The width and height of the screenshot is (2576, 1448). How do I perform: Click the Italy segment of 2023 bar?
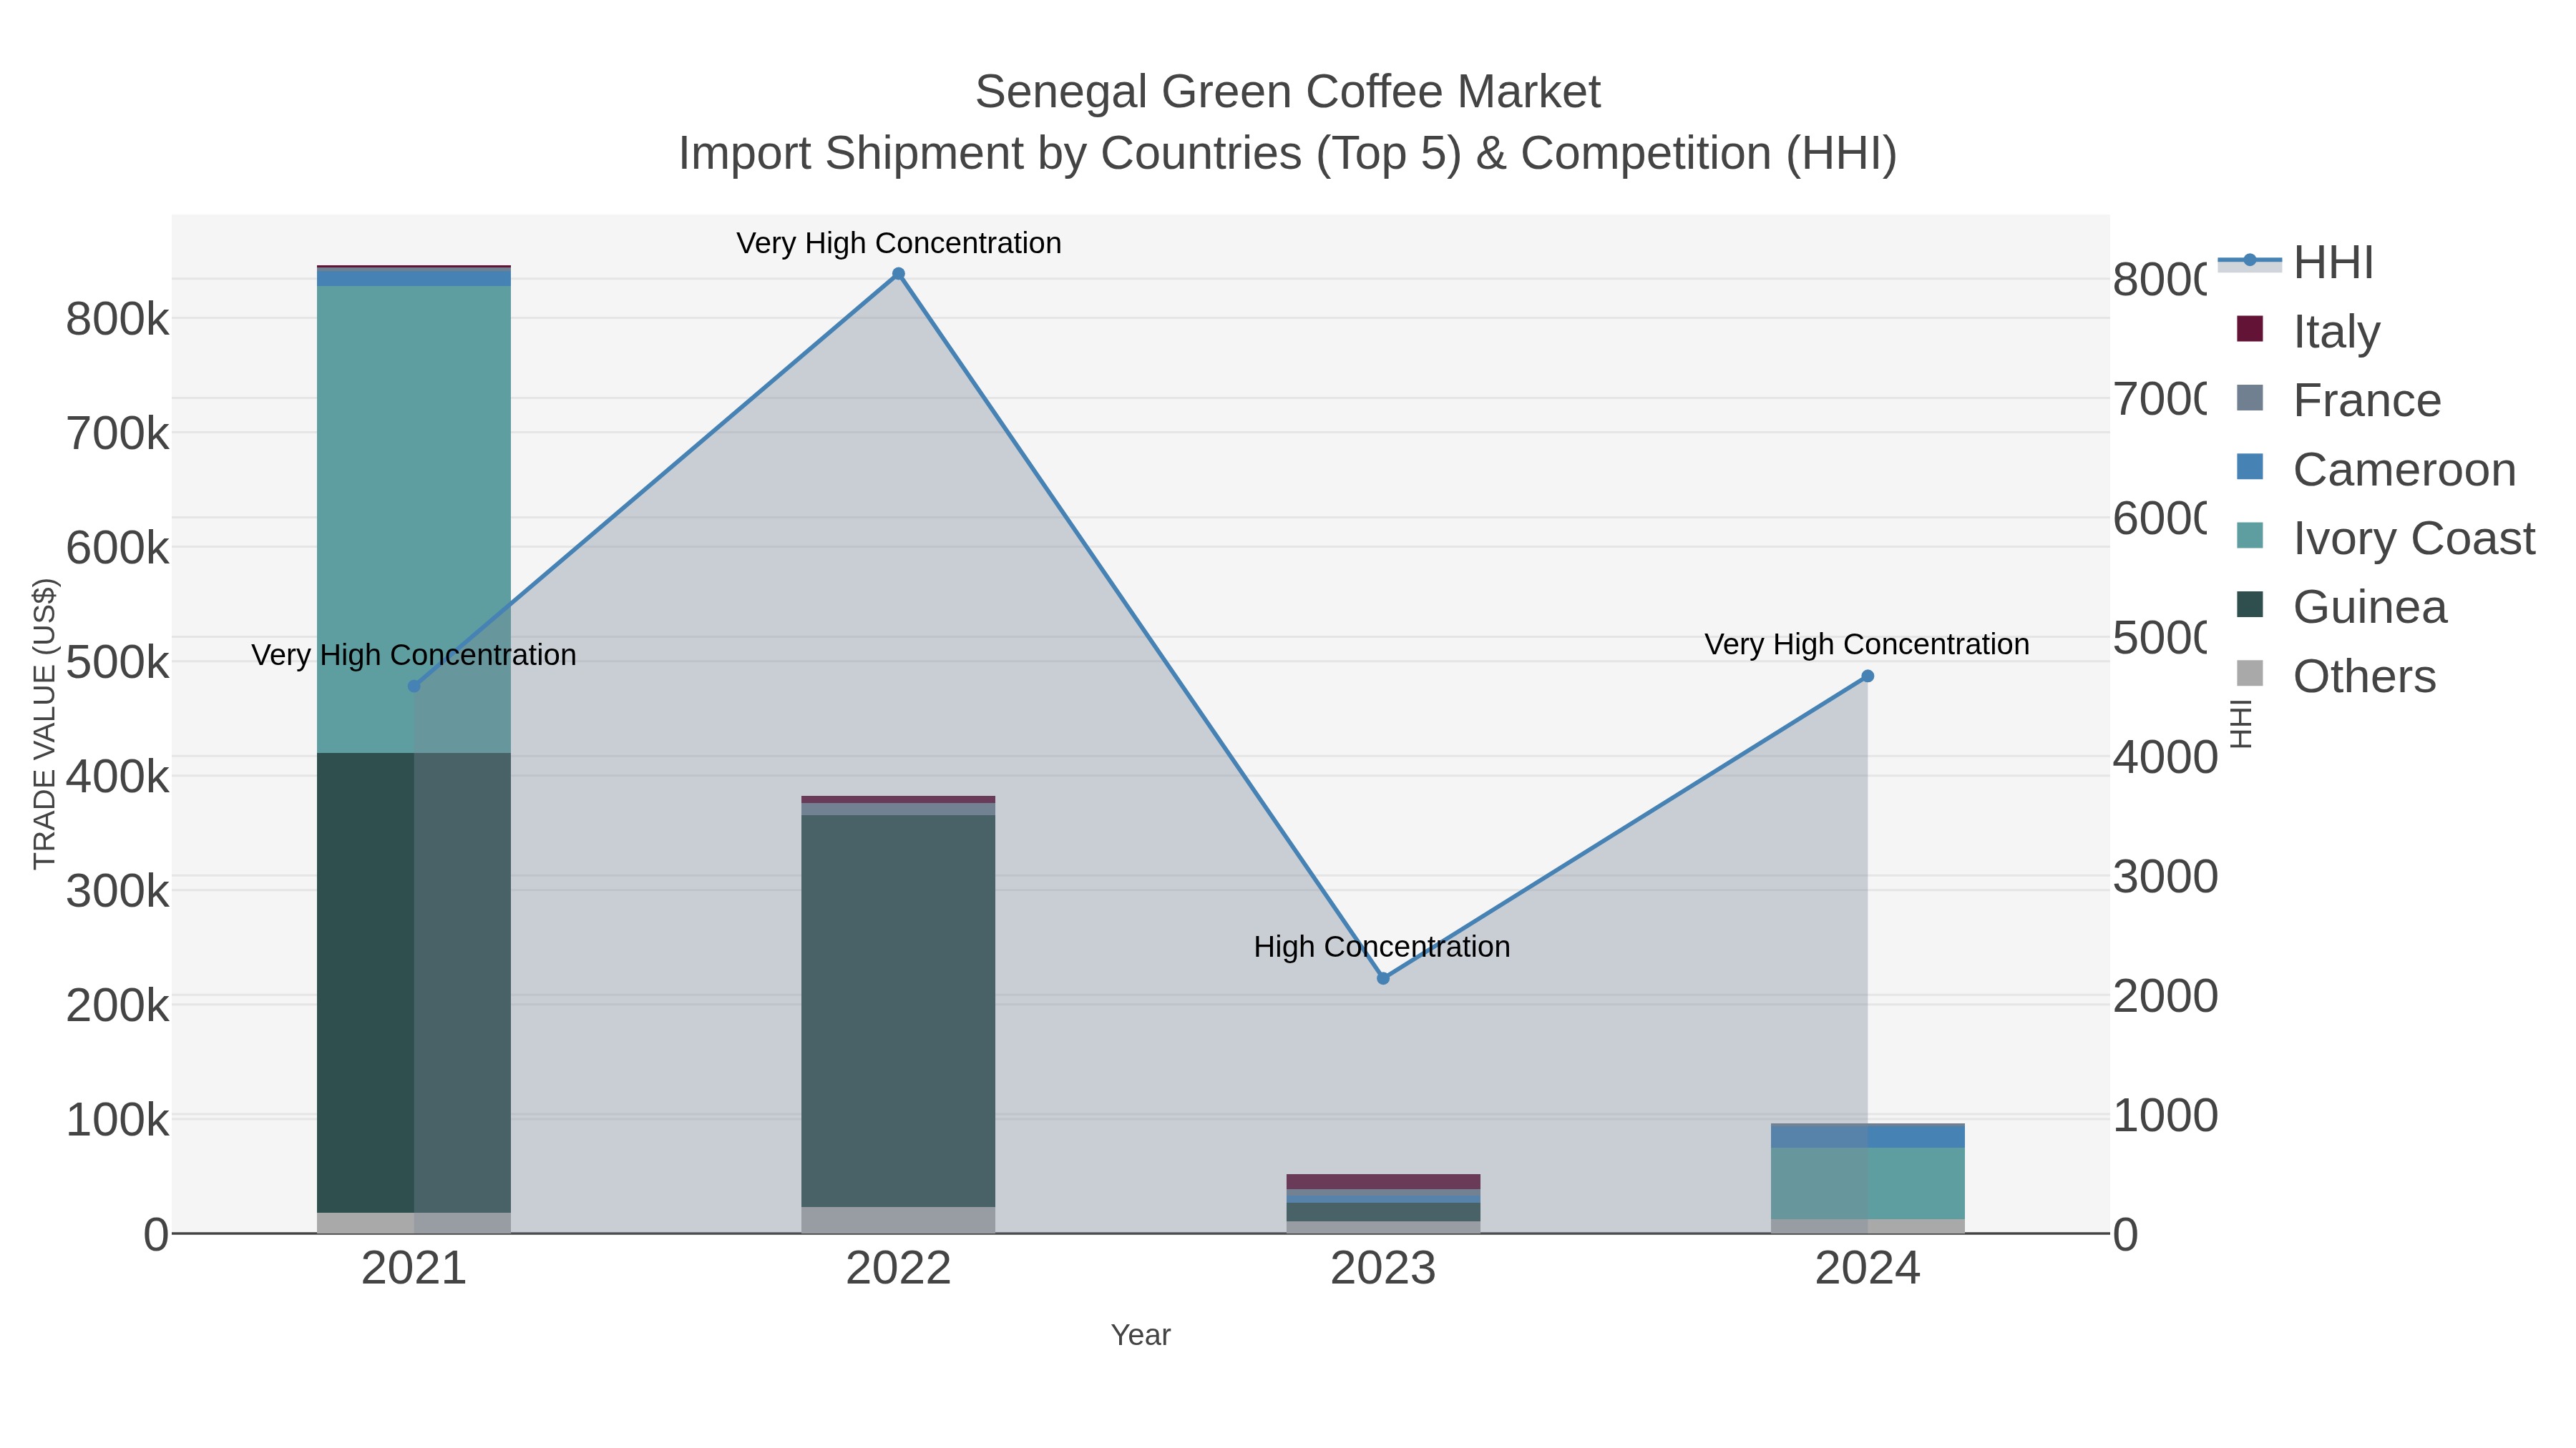tap(1383, 1181)
